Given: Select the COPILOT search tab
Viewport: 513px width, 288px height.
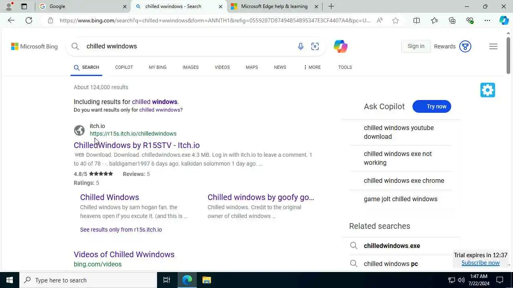Looking at the screenshot, I should coord(124,67).
